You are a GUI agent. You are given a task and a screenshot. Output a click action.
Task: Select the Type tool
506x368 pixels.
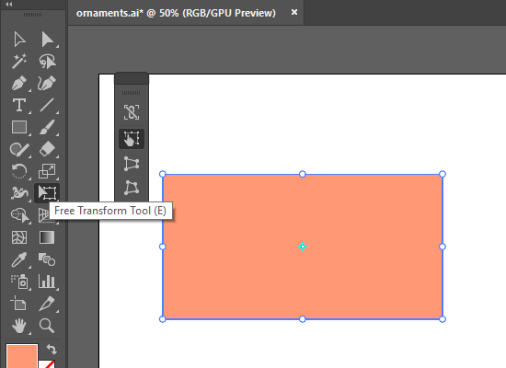pos(19,105)
